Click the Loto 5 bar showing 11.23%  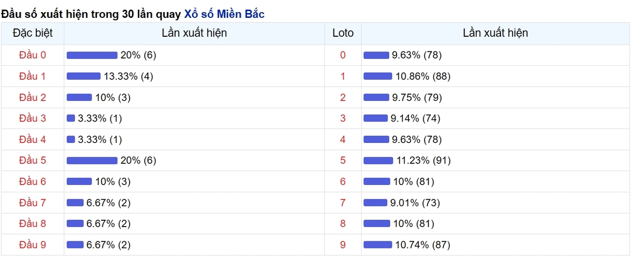(378, 160)
